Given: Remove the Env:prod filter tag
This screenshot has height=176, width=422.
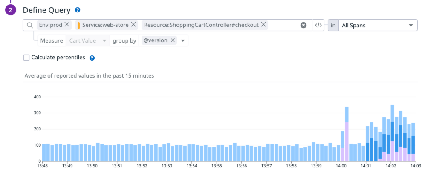Looking at the screenshot, I should pyautogui.click(x=67, y=25).
